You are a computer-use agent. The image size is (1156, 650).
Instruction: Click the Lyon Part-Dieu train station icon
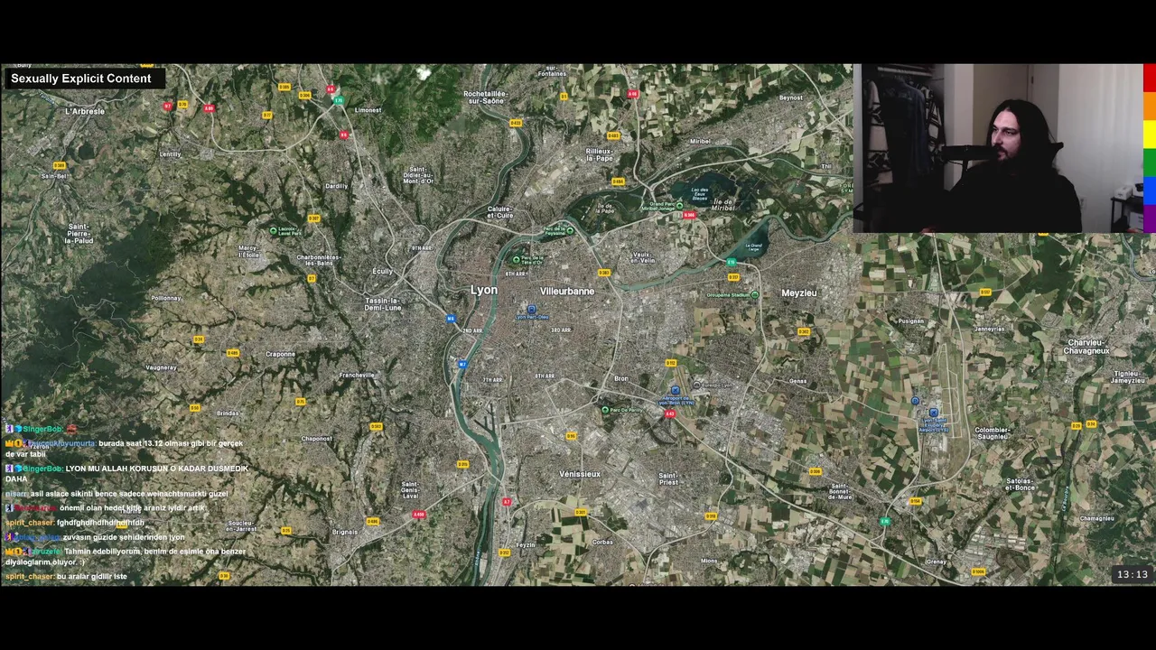coord(531,309)
